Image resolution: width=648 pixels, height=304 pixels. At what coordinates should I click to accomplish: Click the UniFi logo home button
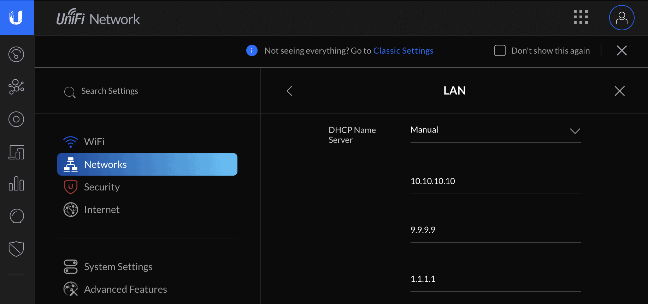pyautogui.click(x=17, y=18)
